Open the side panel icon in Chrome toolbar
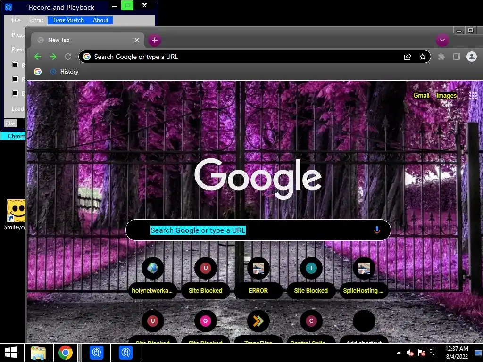This screenshot has width=483, height=362. [457, 57]
